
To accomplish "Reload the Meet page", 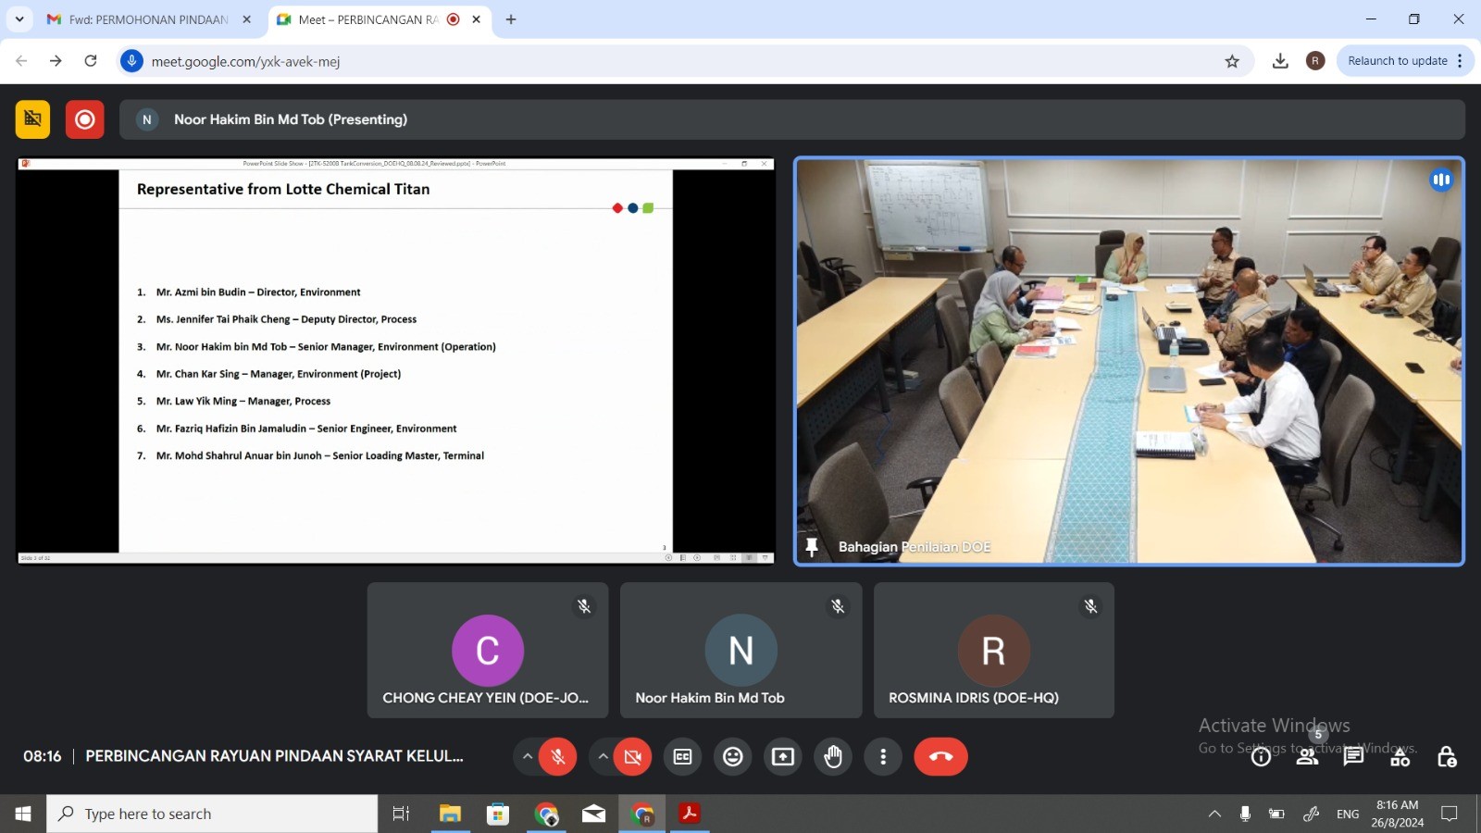I will [x=91, y=61].
